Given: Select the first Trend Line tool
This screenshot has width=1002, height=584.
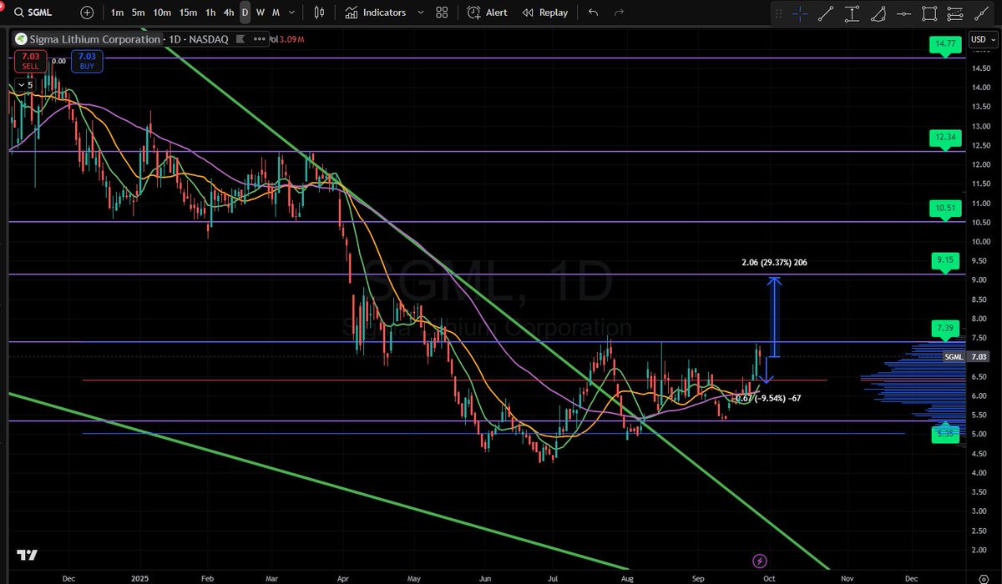Looking at the screenshot, I should (826, 13).
